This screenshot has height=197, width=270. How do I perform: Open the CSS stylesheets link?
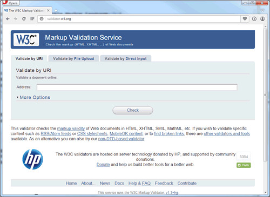pos(92,134)
